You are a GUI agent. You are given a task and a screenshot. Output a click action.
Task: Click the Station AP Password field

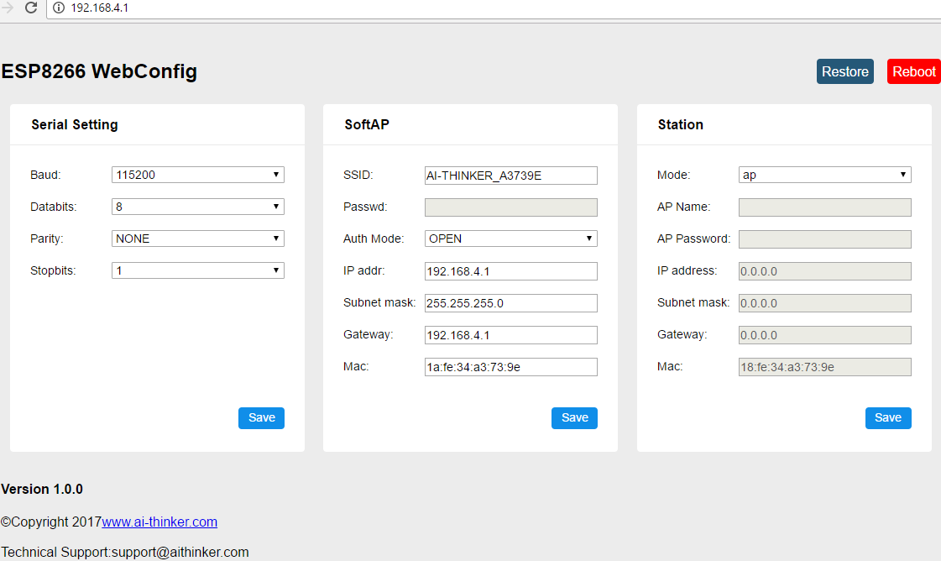825,239
